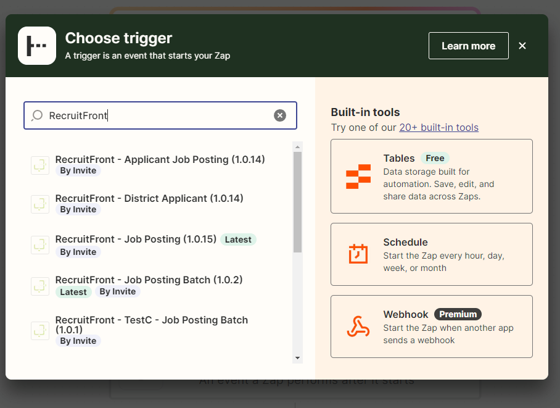Click the results list scroll up arrow

[x=297, y=147]
